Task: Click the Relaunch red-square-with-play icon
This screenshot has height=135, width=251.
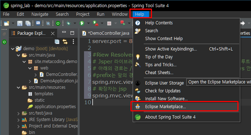Action: [x=123, y=23]
